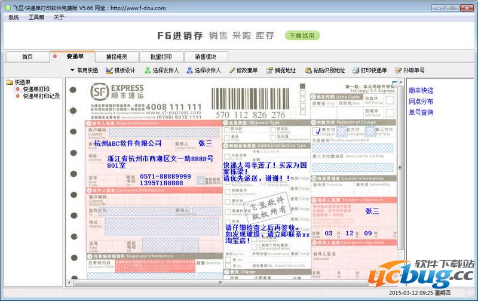Select the 快递单 tab

coord(72,56)
